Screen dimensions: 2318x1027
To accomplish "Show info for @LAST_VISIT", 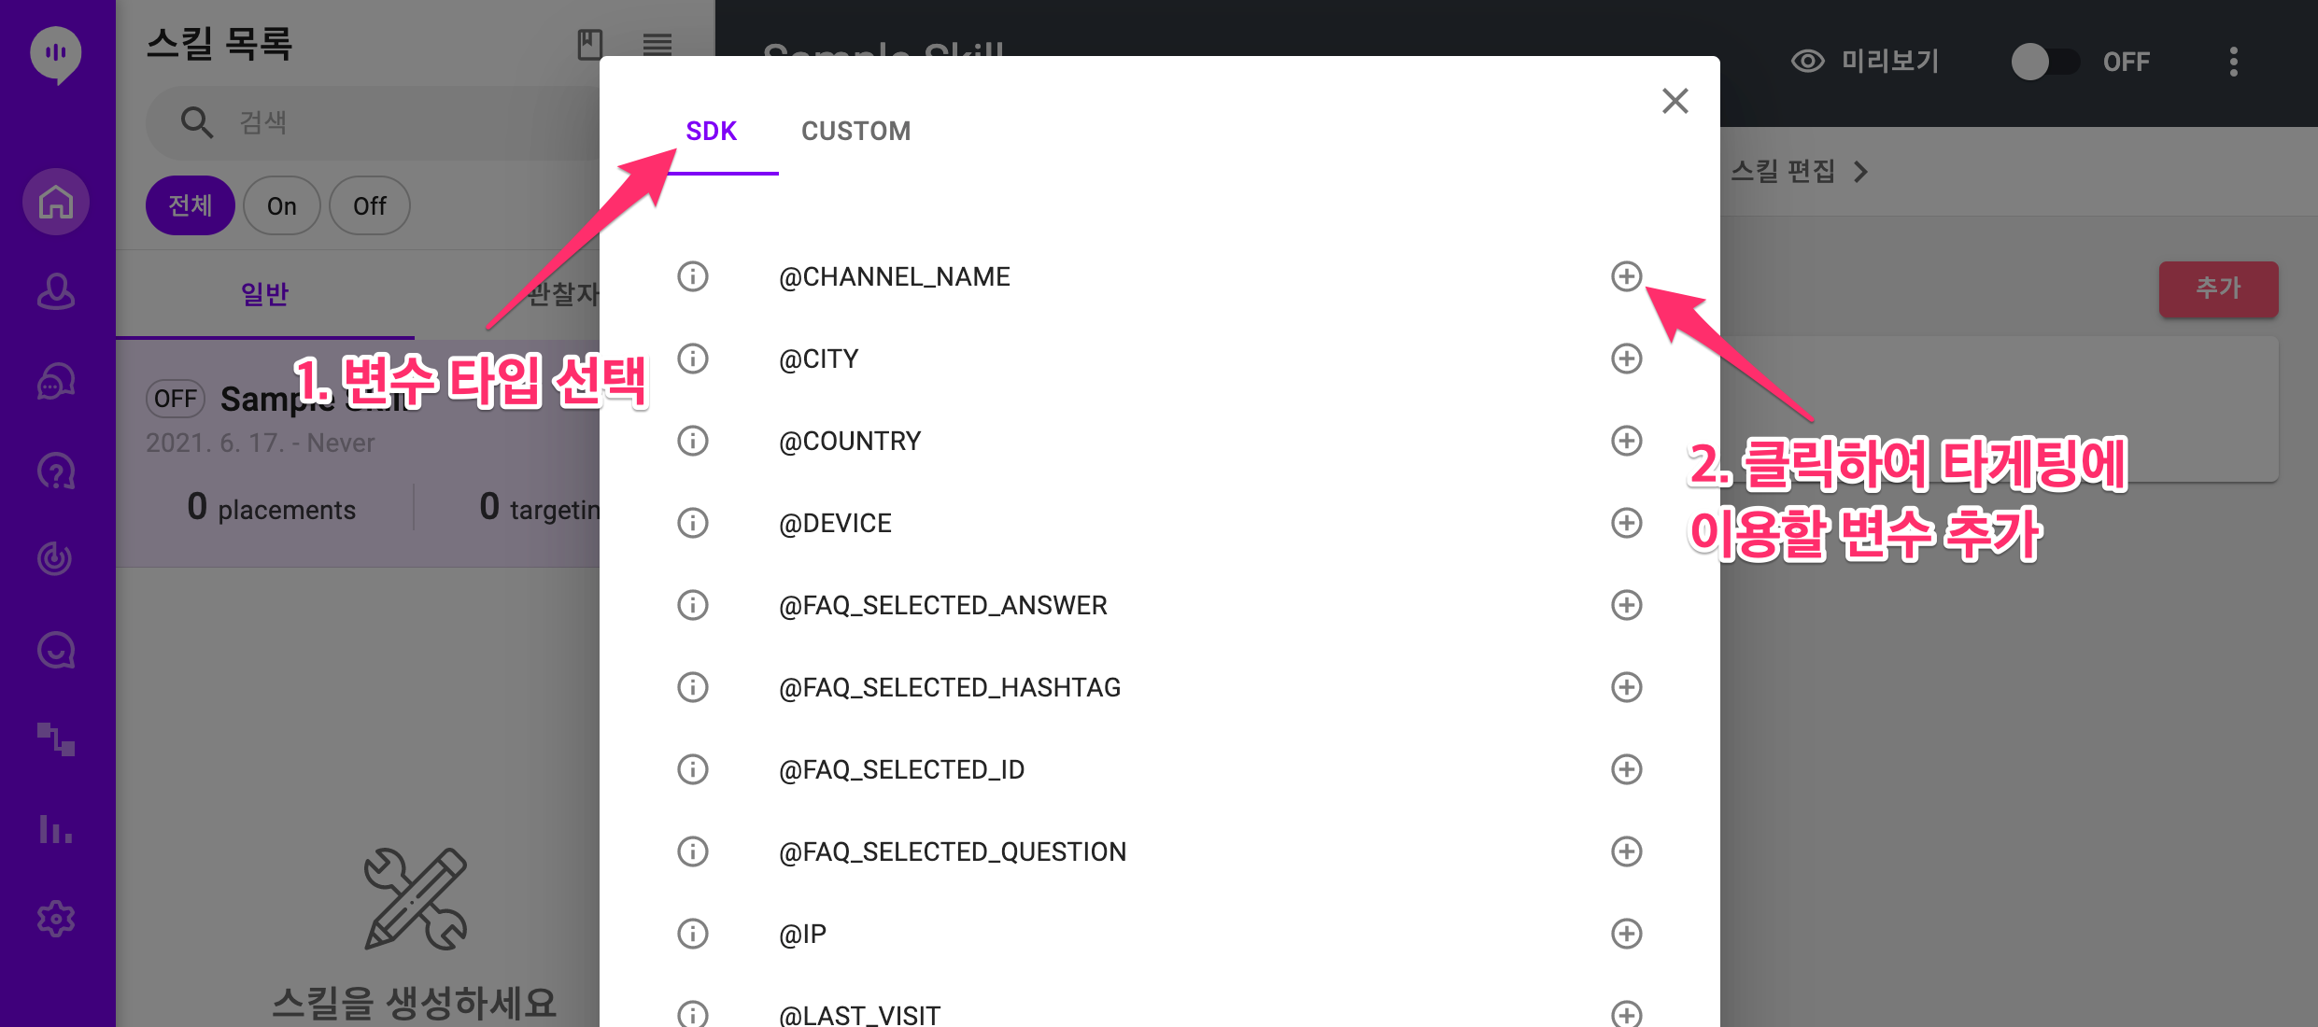I will 693,1014.
